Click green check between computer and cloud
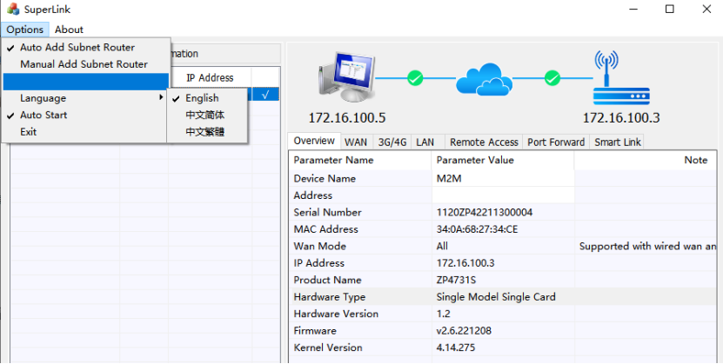 [415, 79]
